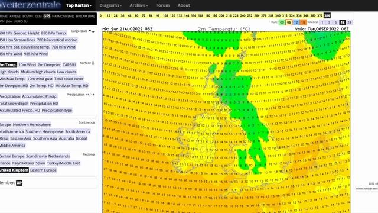
Task: Jump to forecast hour 0
Action: click(x=101, y=16)
